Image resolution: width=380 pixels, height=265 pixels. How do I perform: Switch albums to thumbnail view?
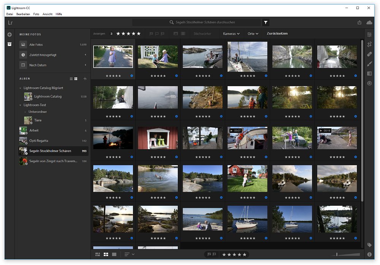coord(76,79)
